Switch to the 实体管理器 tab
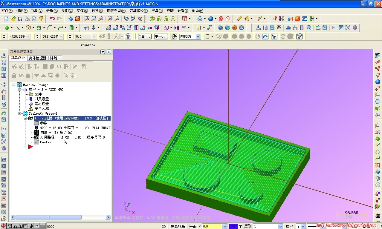This screenshot has width=382, height=229. (38, 58)
